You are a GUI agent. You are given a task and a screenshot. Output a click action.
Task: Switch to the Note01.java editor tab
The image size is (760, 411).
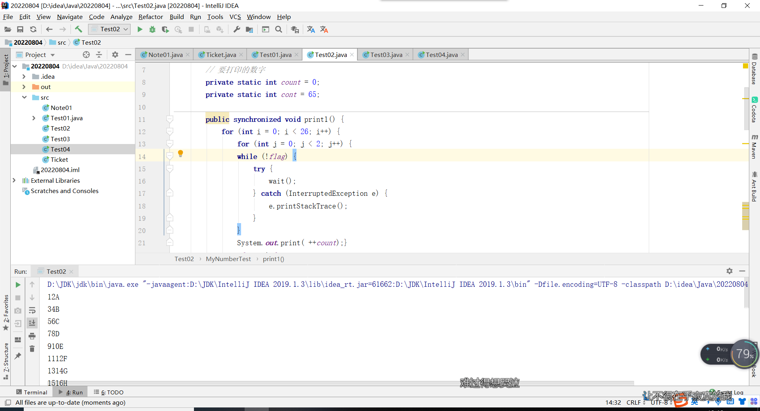click(165, 55)
